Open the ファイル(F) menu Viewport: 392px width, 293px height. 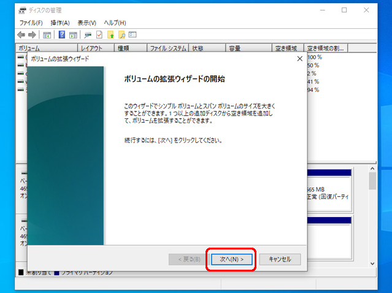tap(31, 23)
